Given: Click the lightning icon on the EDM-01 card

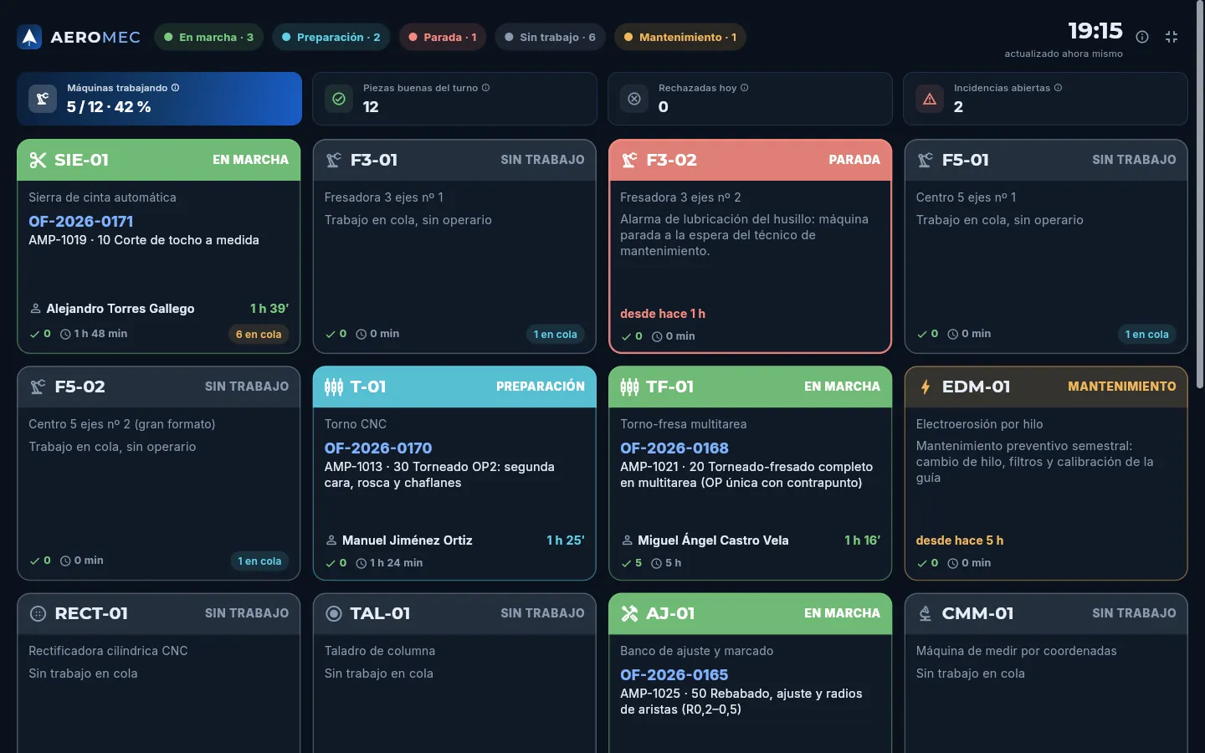Looking at the screenshot, I should pos(926,387).
